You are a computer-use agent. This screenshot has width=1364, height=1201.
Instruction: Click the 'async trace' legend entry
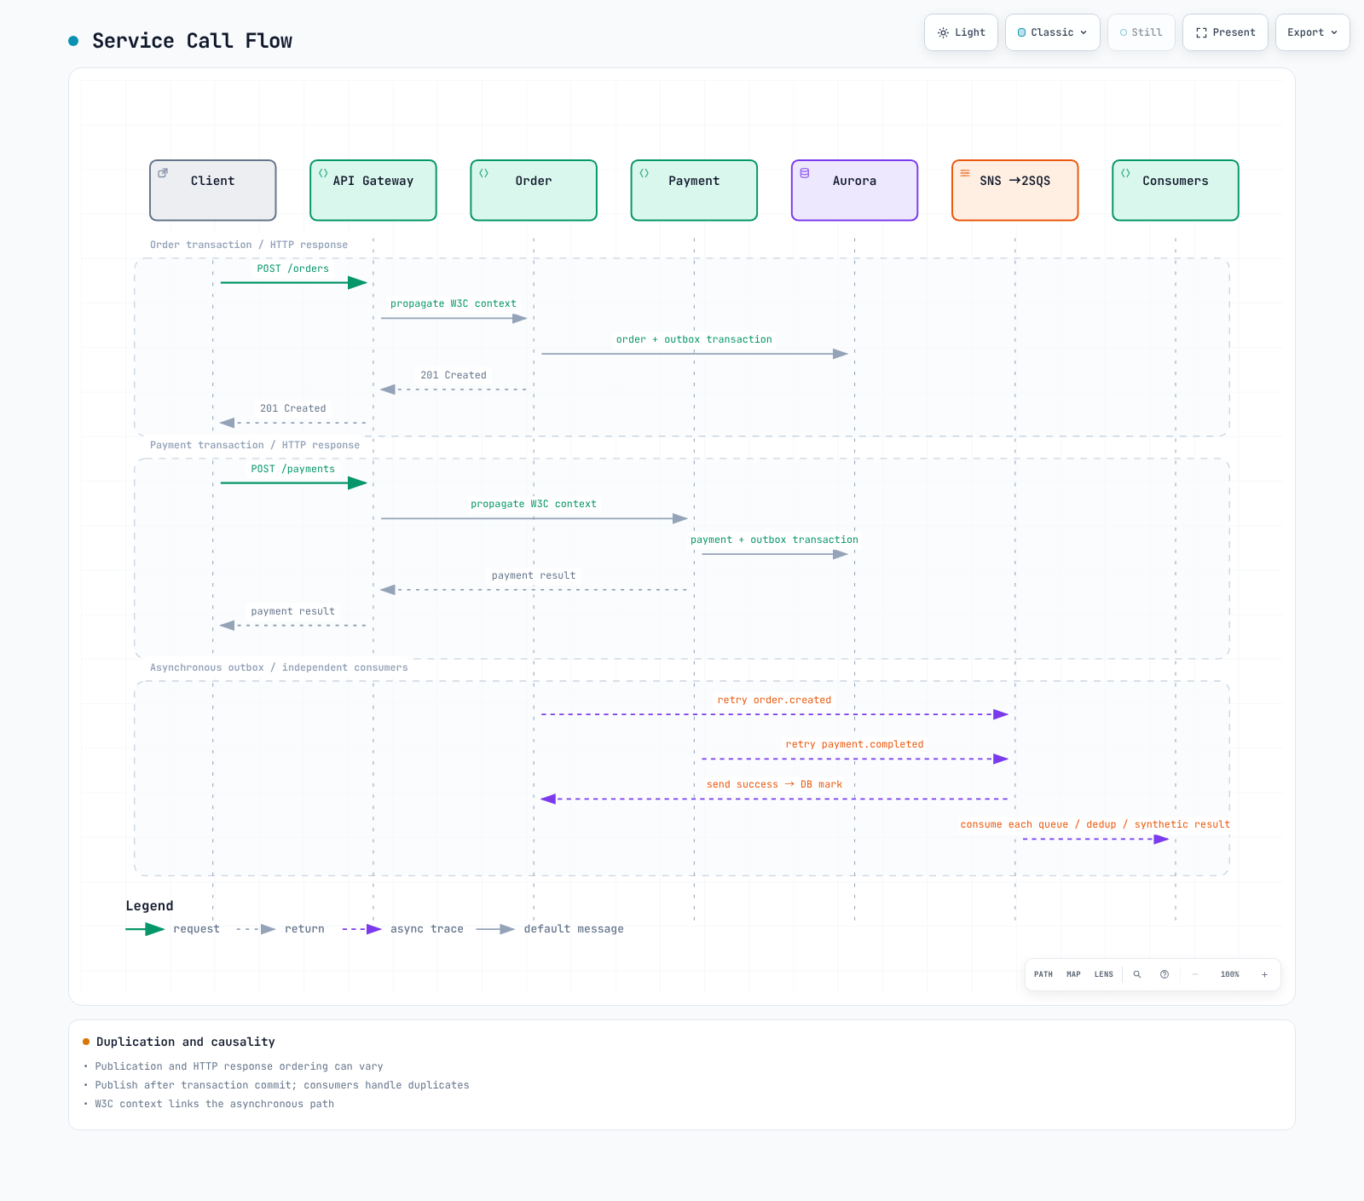pos(403,929)
